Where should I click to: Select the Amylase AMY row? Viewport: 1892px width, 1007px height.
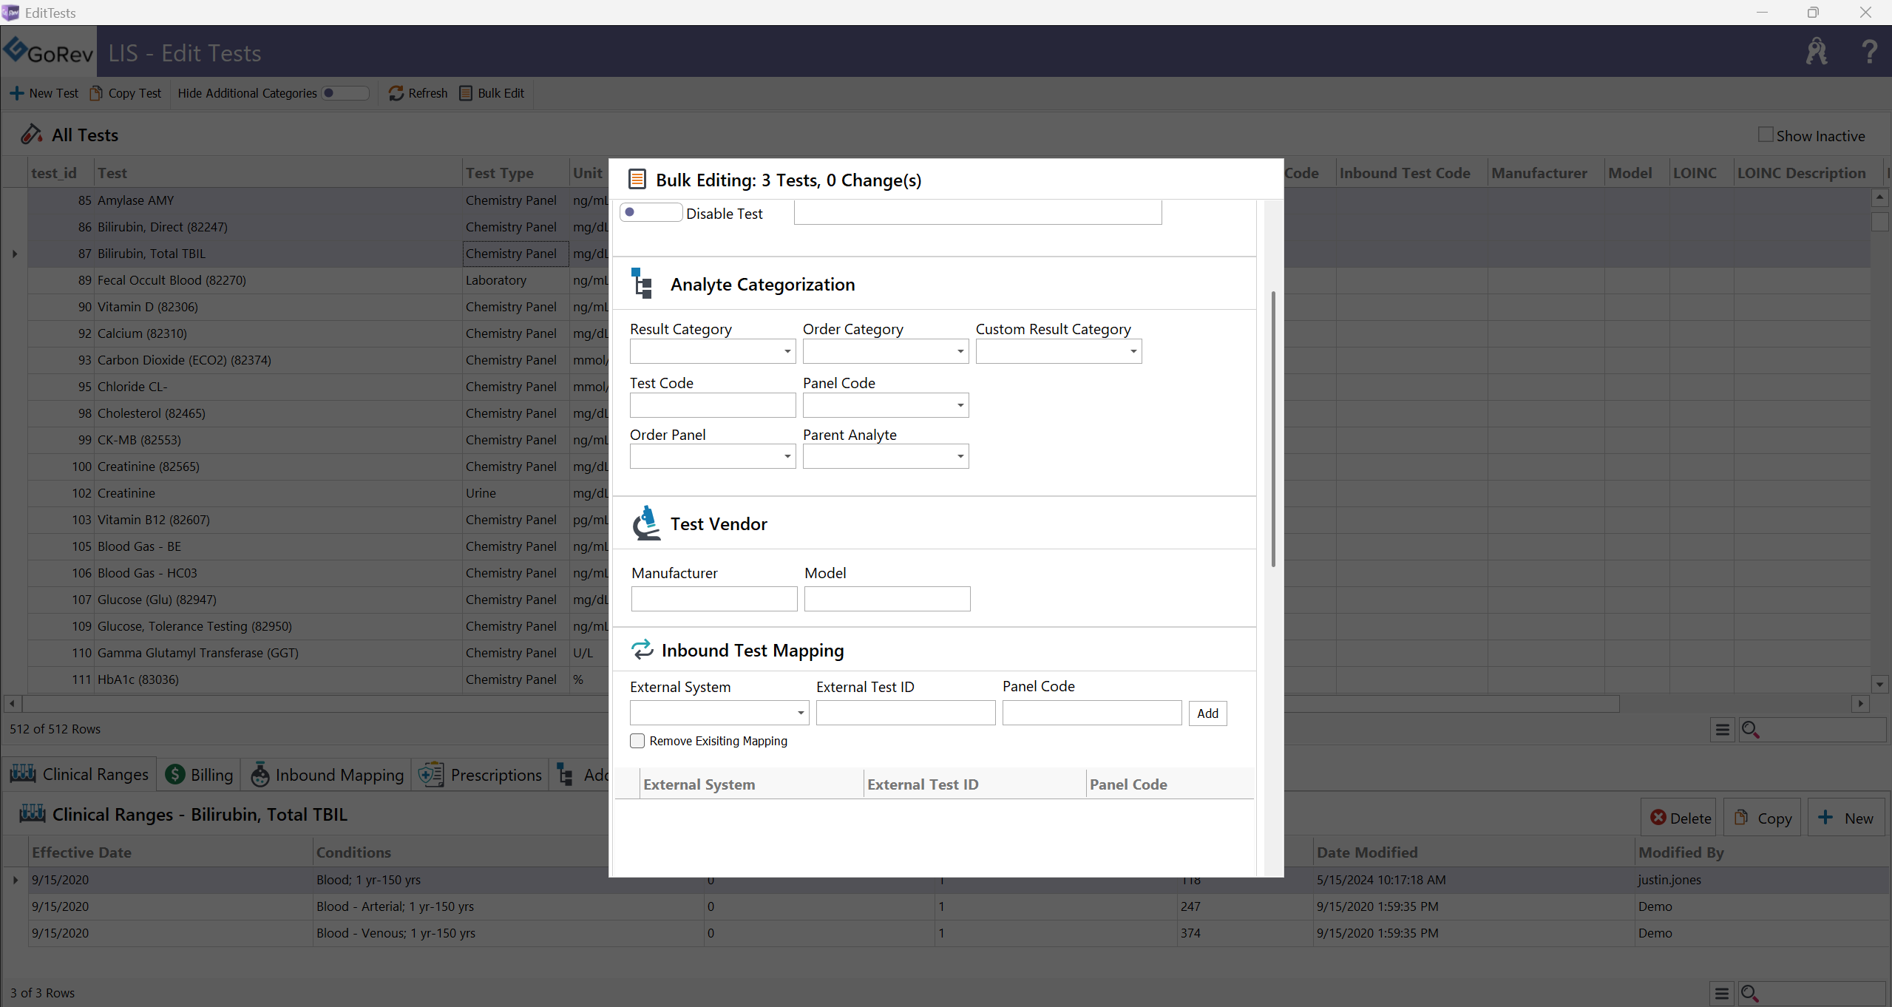point(318,200)
